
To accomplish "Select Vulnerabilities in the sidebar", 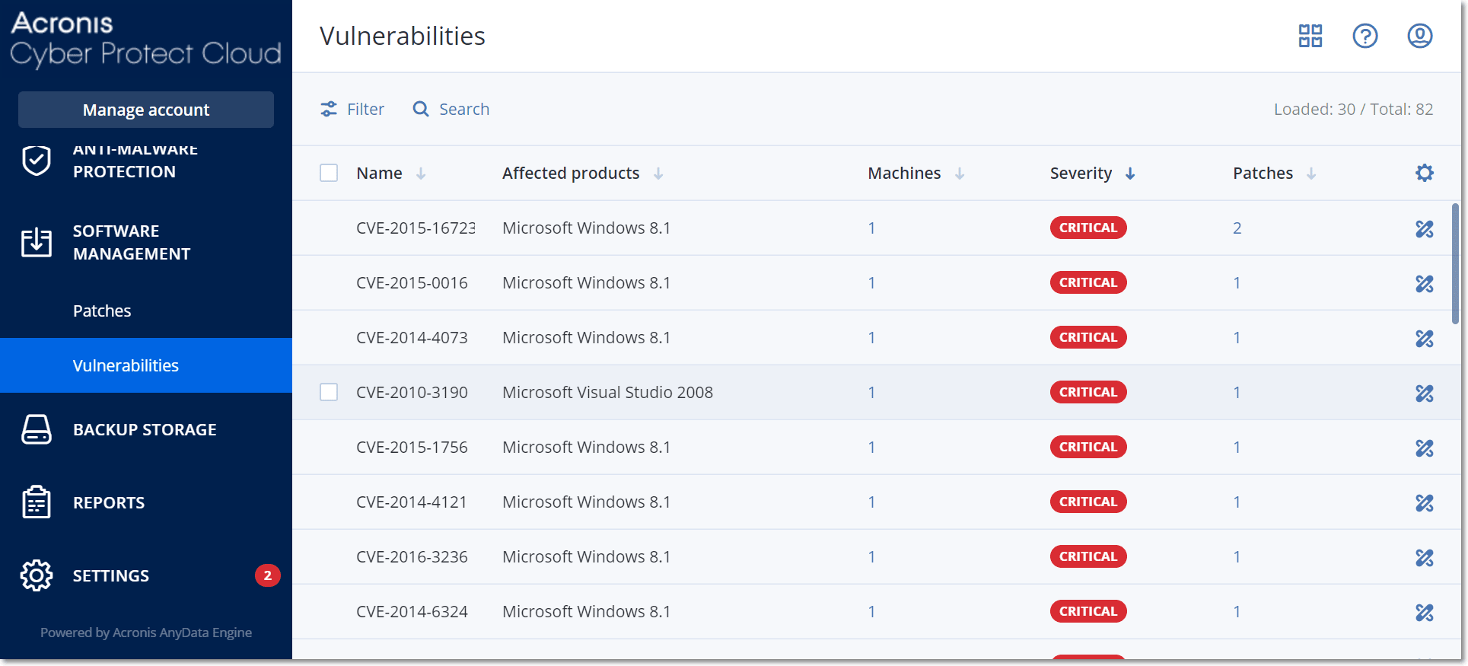I will (126, 365).
